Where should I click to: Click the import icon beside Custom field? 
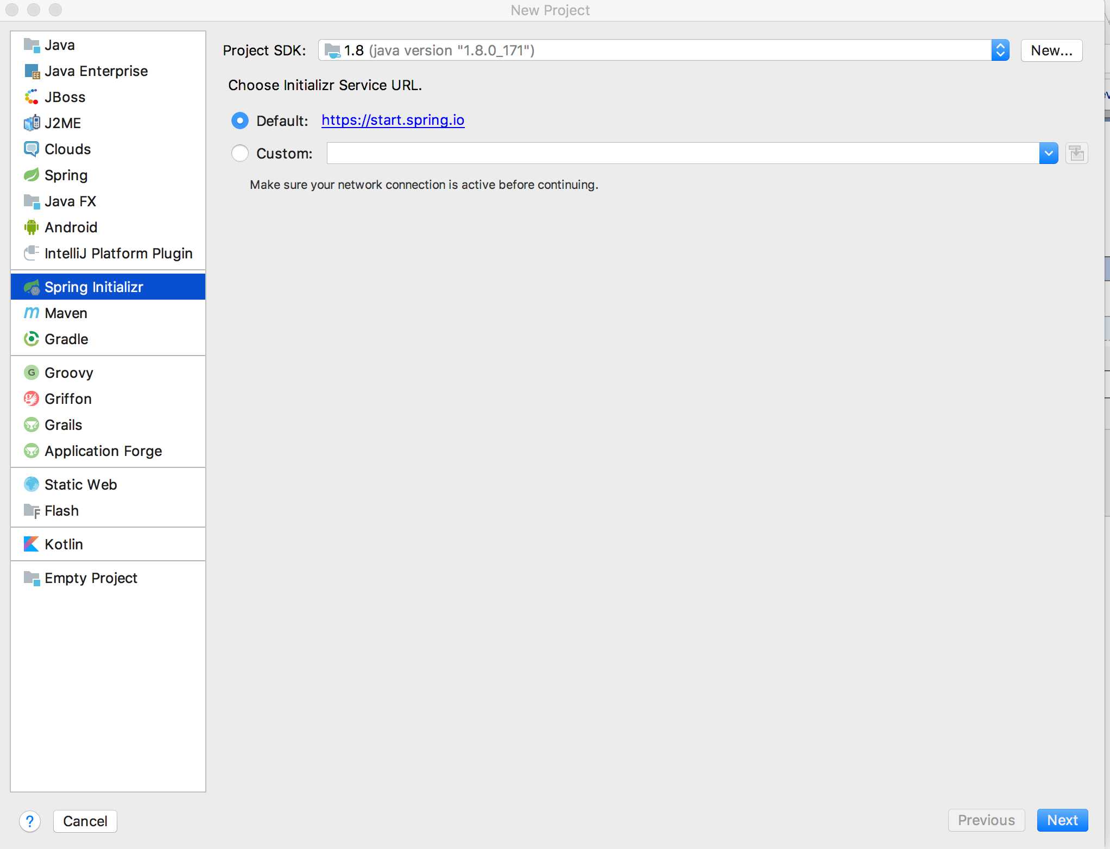[x=1076, y=154]
